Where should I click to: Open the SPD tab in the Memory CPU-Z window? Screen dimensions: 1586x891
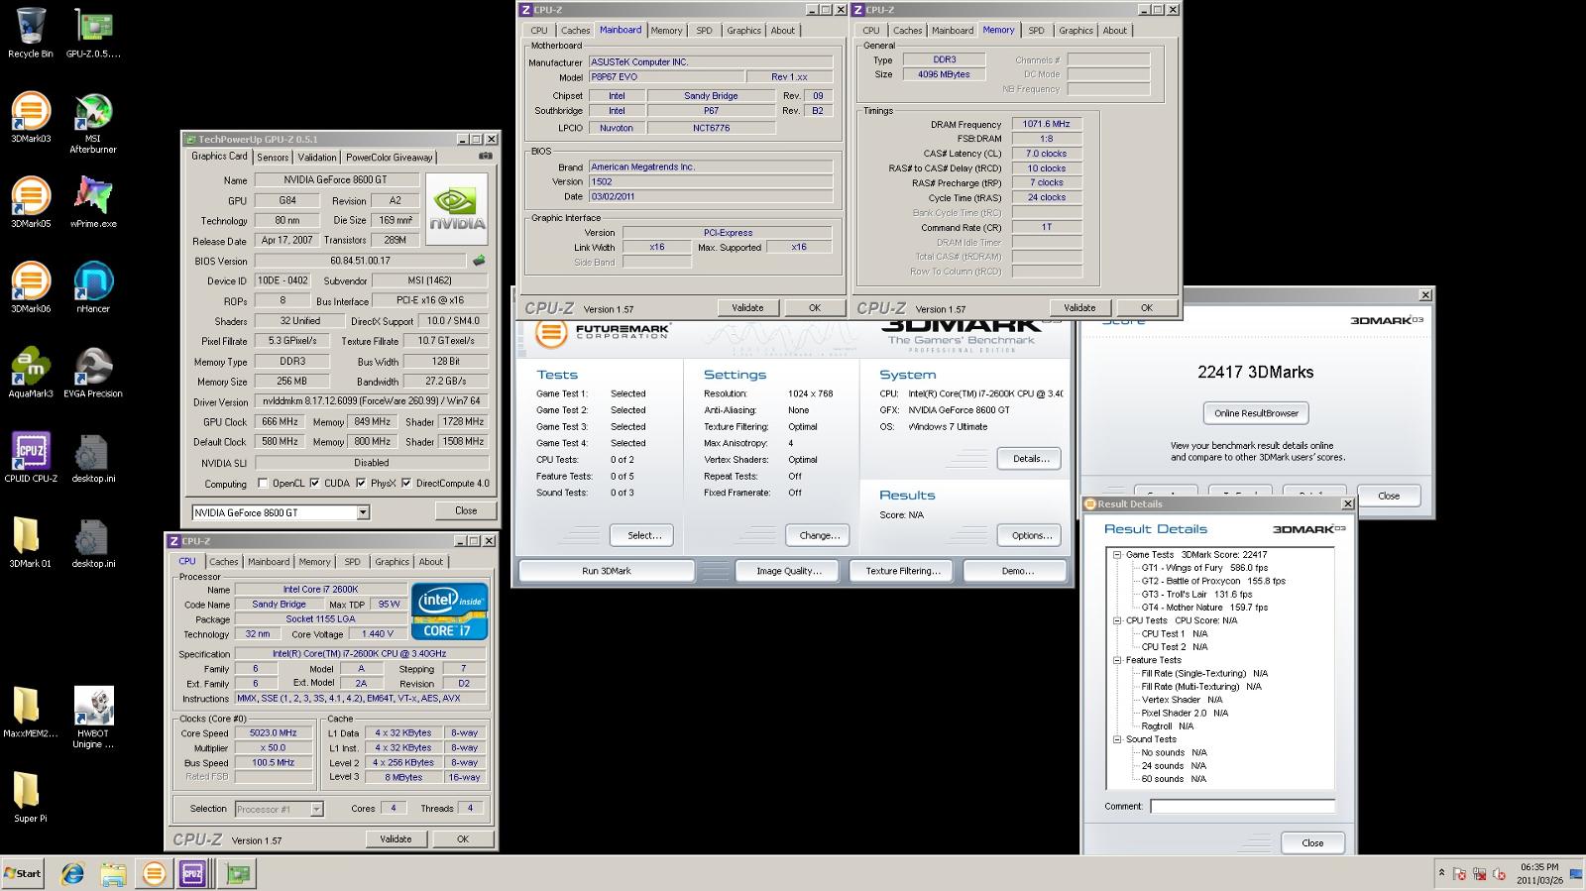coord(1036,31)
